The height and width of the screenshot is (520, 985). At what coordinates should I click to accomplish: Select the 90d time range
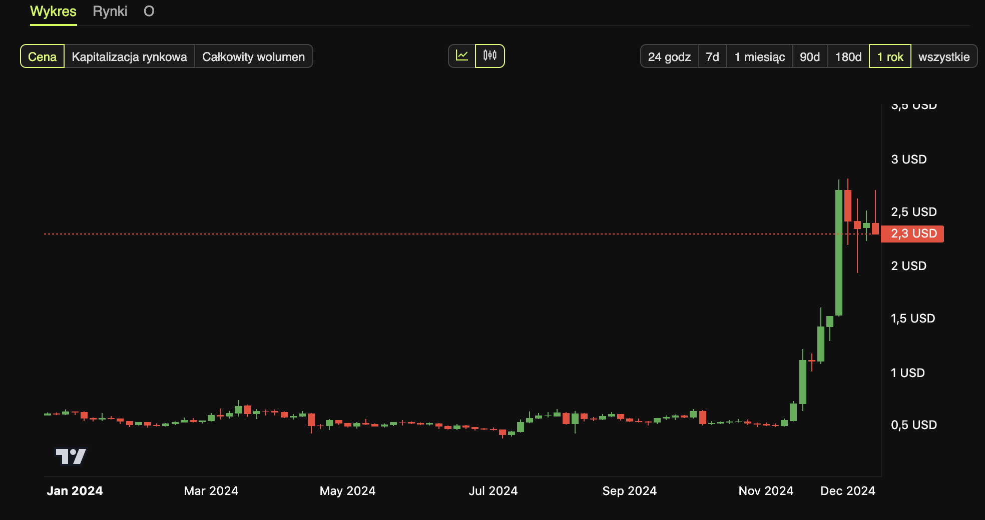click(x=809, y=56)
